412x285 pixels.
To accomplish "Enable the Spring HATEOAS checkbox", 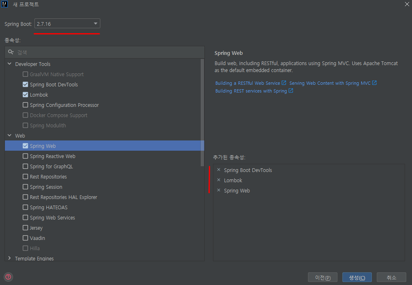I will tap(25, 207).
